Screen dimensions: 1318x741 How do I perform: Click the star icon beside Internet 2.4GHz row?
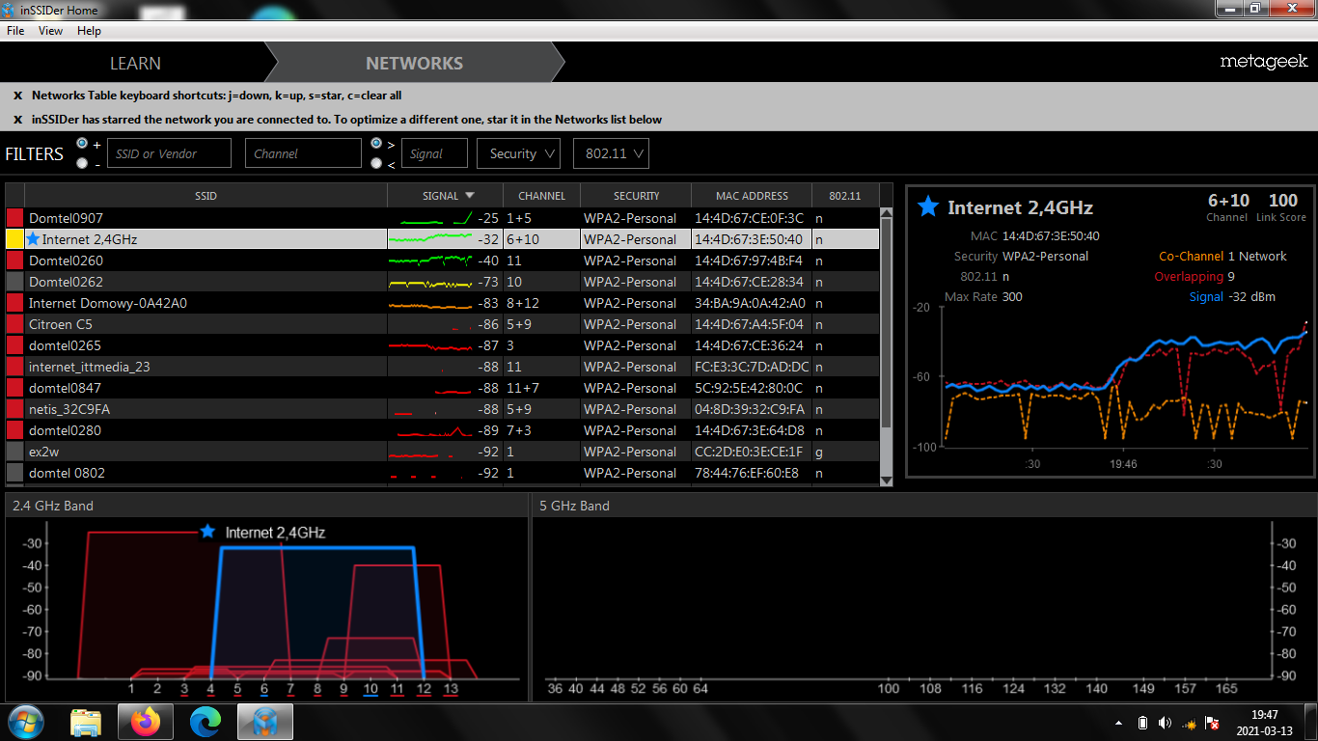34,239
